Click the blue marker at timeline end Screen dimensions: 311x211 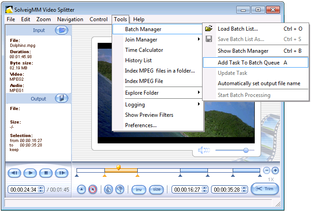(x=260, y=175)
